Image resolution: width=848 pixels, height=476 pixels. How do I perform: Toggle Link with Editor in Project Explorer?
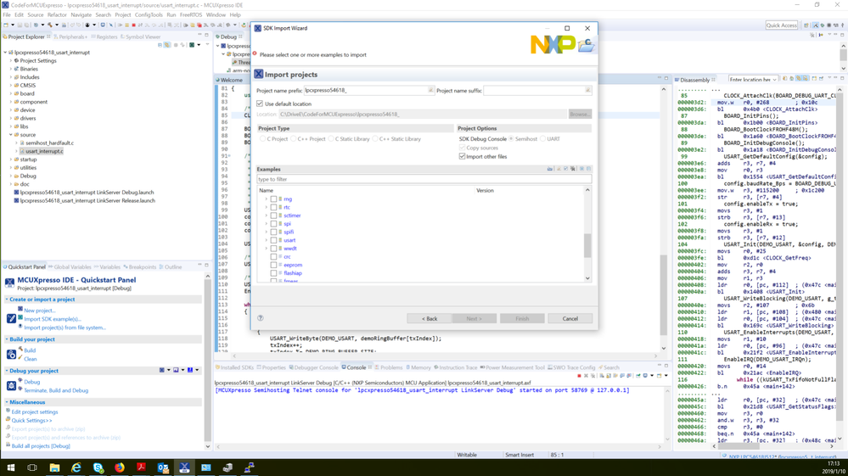click(x=168, y=45)
